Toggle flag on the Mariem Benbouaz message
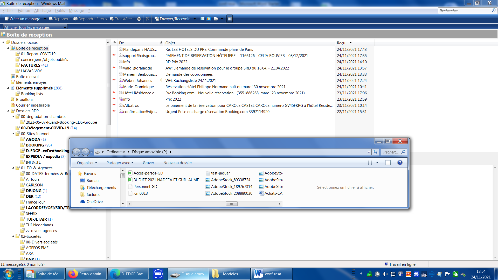This screenshot has width=498, height=280. (114, 74)
